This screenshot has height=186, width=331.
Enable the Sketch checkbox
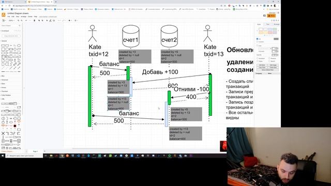coord(269,61)
